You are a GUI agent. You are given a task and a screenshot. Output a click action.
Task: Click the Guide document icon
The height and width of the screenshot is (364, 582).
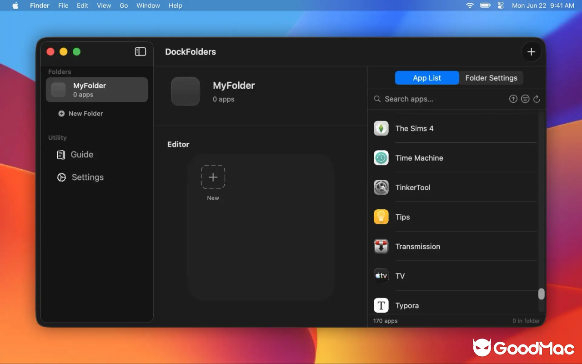tap(60, 155)
